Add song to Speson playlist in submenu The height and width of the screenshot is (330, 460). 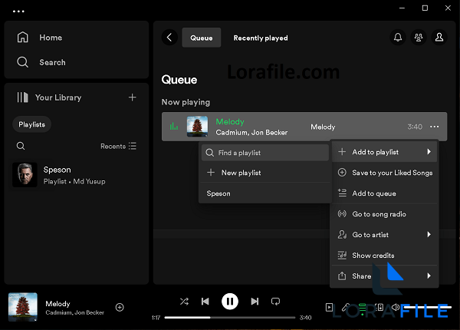point(265,193)
